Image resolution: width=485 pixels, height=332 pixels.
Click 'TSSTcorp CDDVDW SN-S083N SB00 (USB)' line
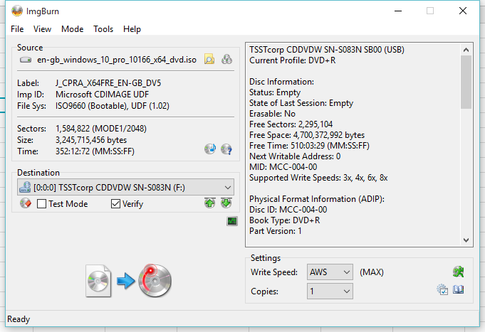pyautogui.click(x=327, y=50)
